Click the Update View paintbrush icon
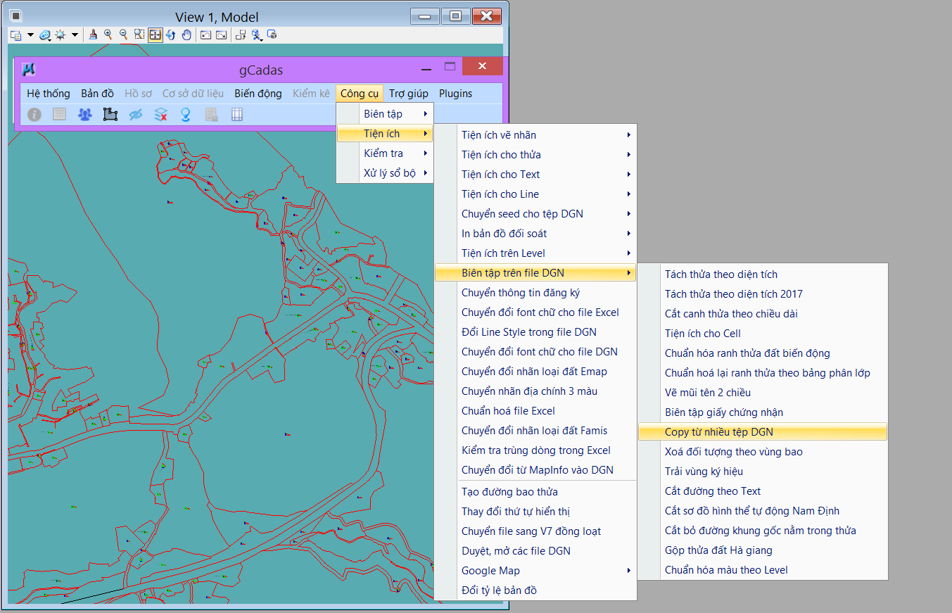 pos(93,34)
